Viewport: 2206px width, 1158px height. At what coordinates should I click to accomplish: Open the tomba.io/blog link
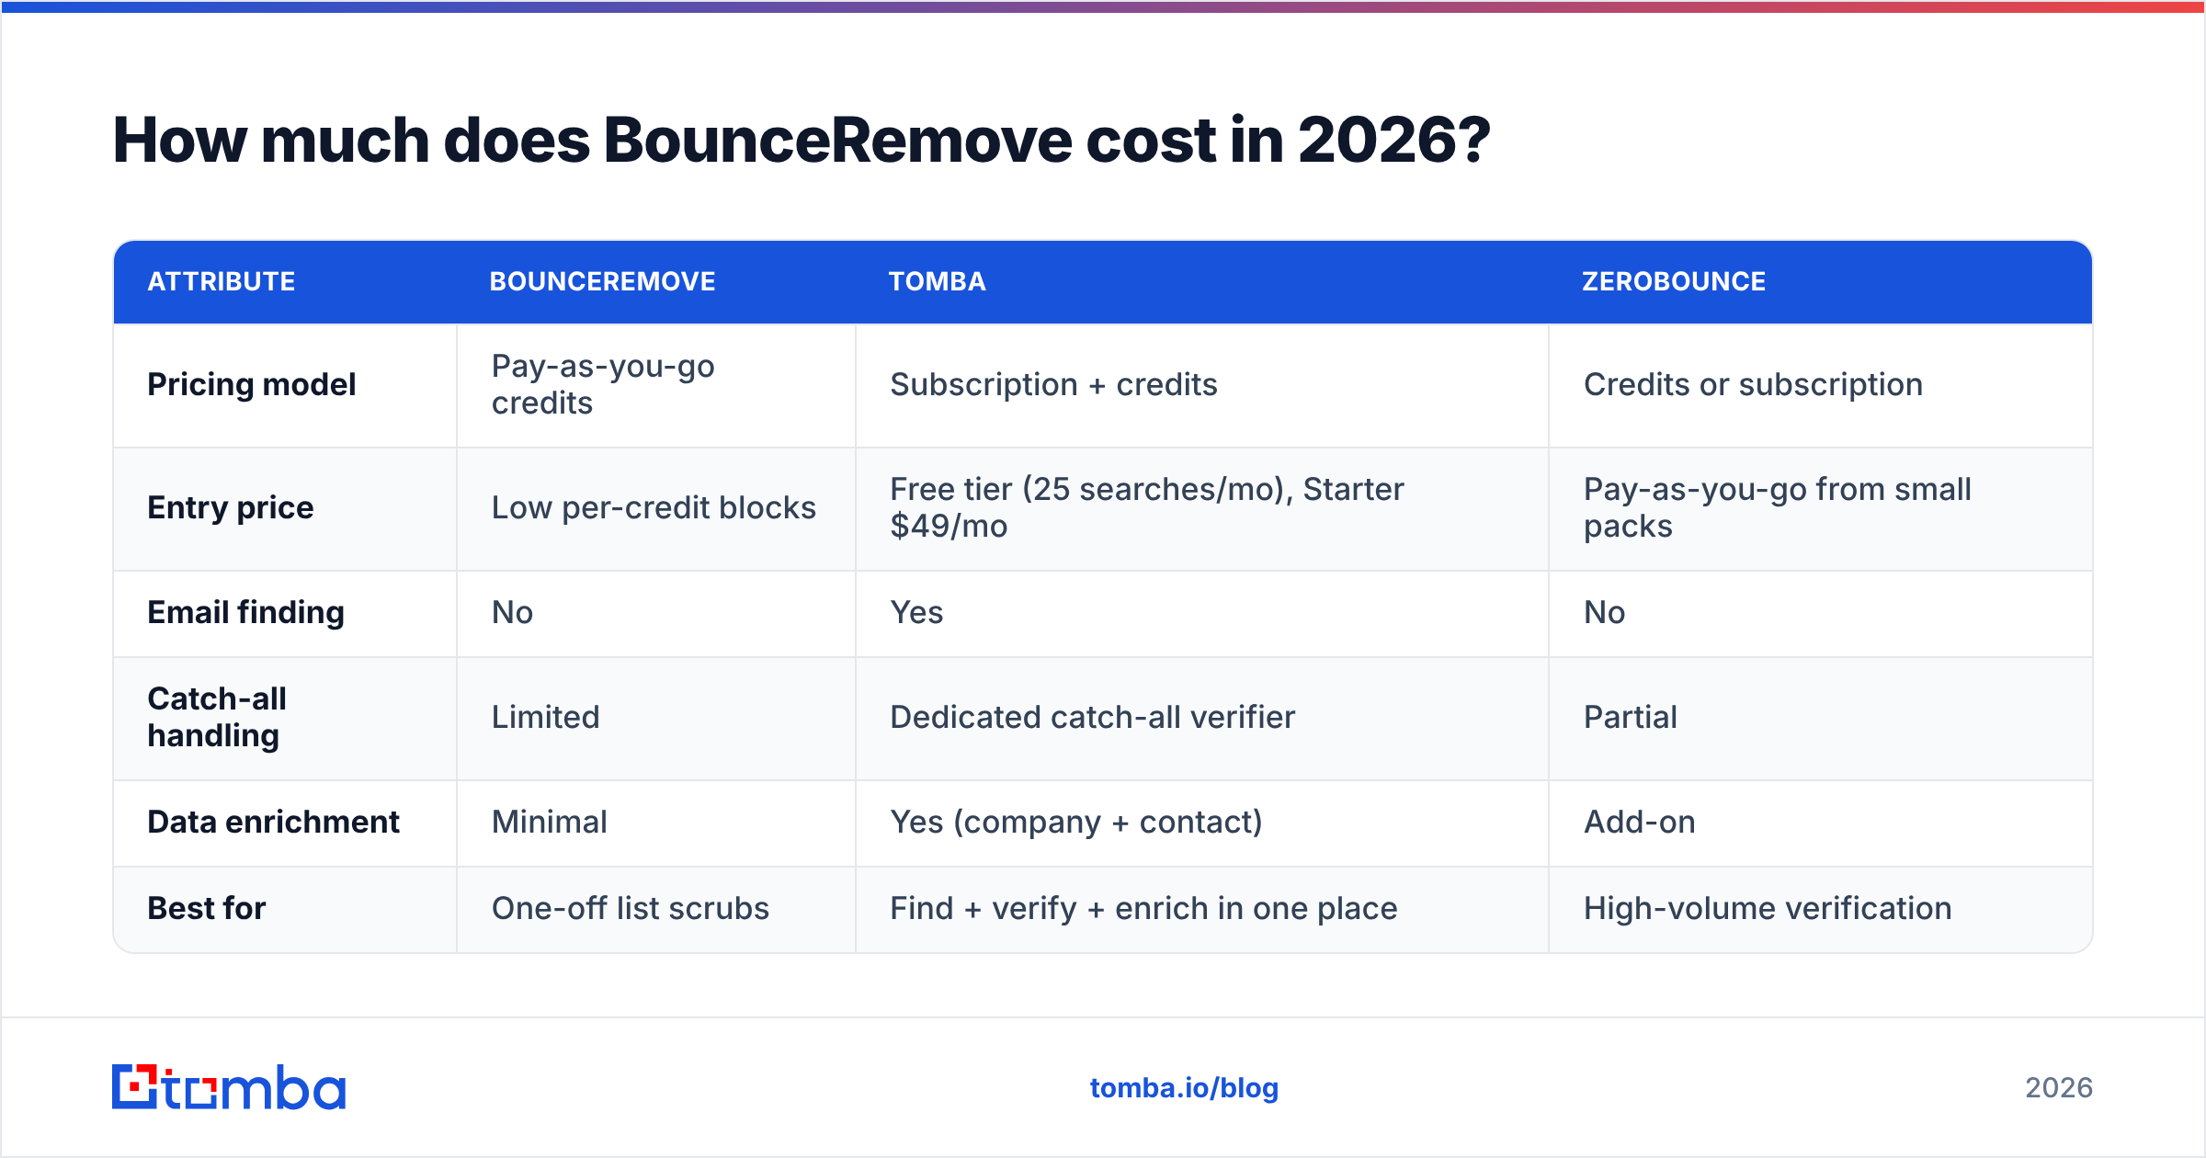1184,1088
